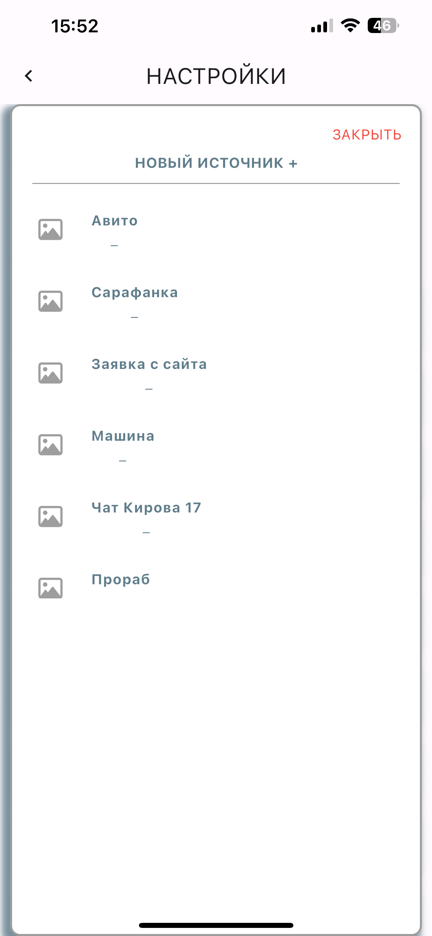This screenshot has height=936, width=432.
Task: Tap the image placeholder icon beside Машина
Action: tap(50, 445)
